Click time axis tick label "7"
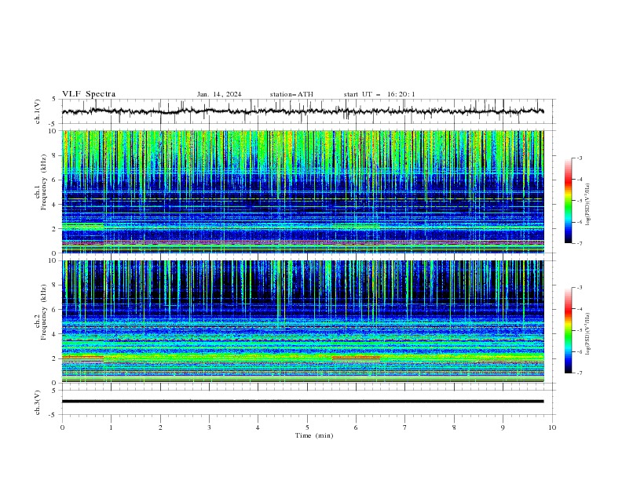The height and width of the screenshot is (480, 622). coord(405,427)
